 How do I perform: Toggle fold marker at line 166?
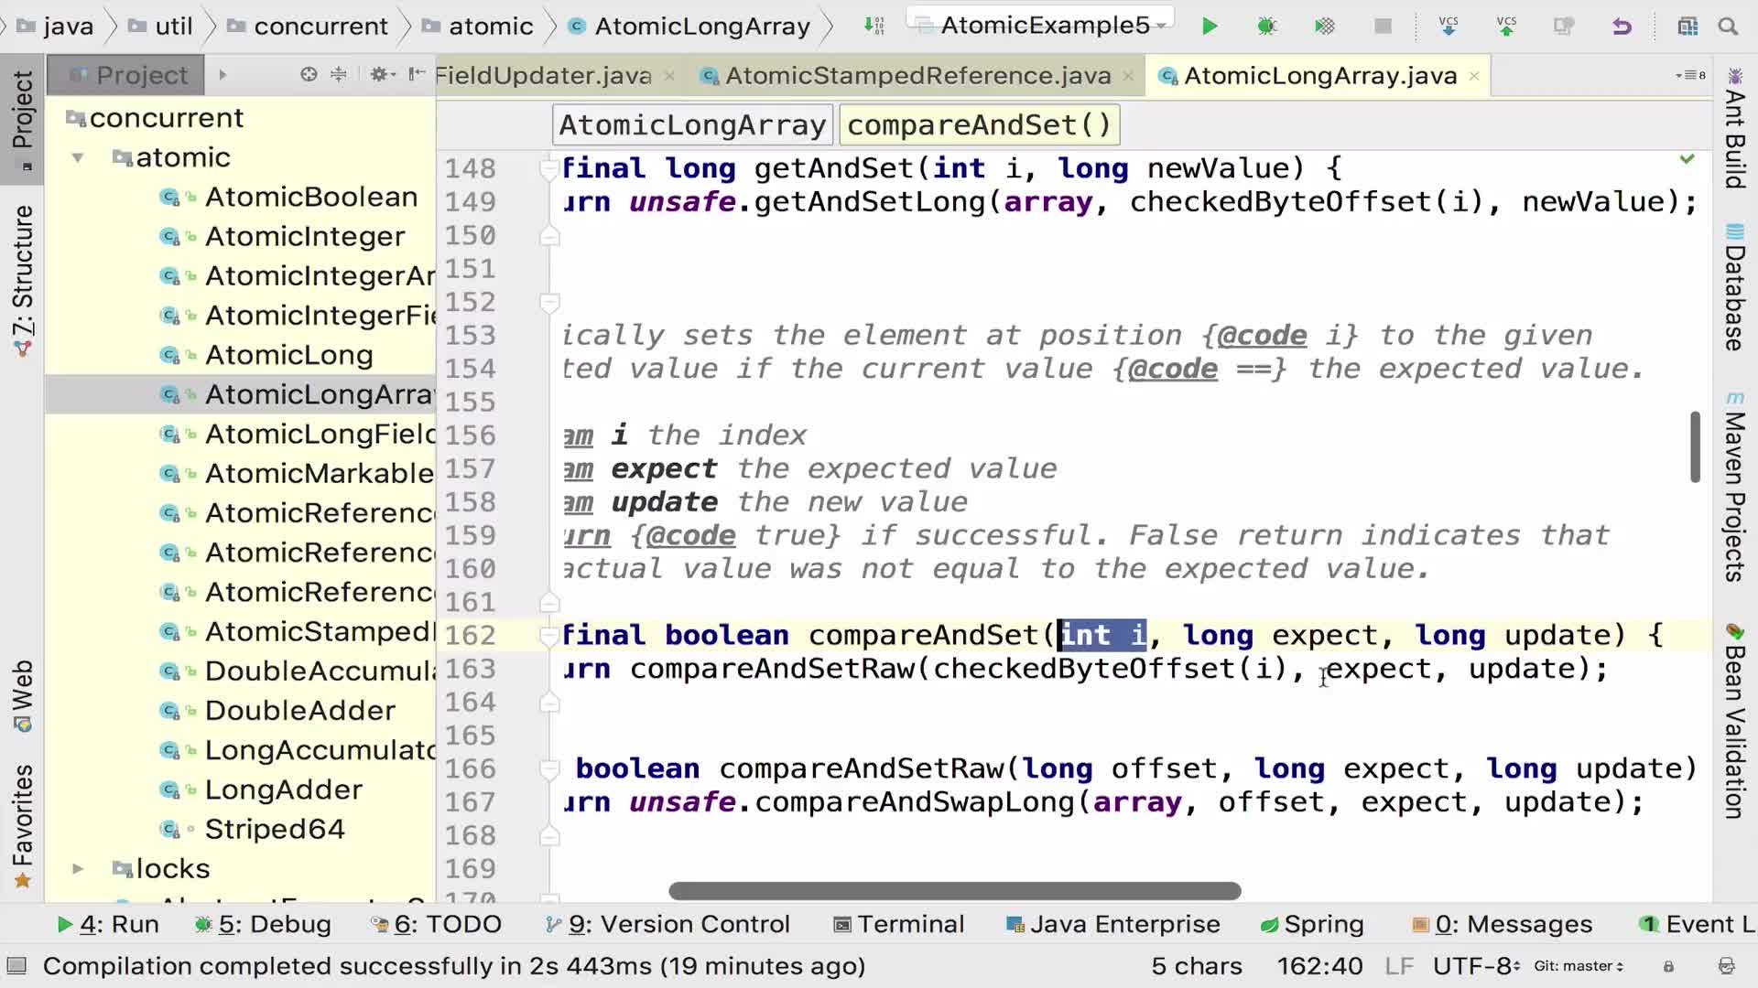549,769
